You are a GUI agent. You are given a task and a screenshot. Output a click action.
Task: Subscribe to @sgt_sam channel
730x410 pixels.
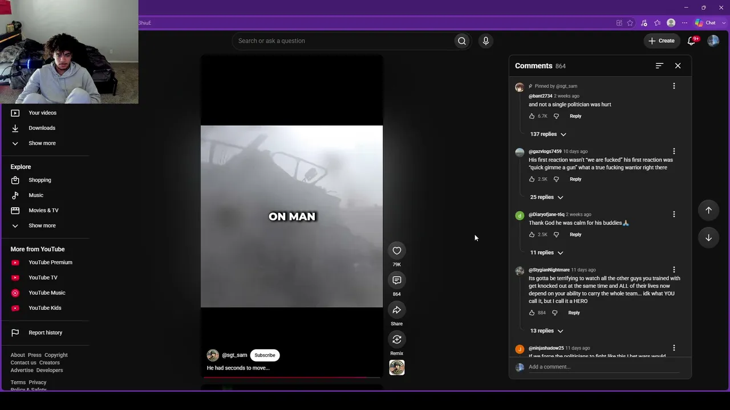click(265, 355)
